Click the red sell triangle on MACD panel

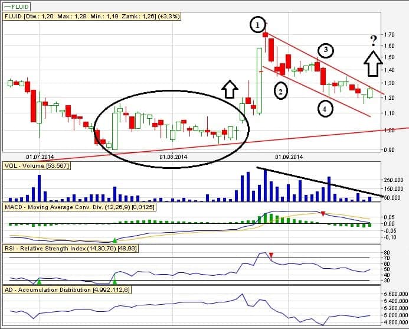323,213
